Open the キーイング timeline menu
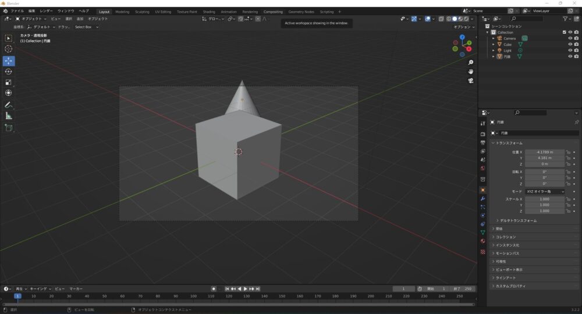The image size is (582, 314). tap(40, 289)
